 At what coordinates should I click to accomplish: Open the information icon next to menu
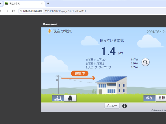125,106
